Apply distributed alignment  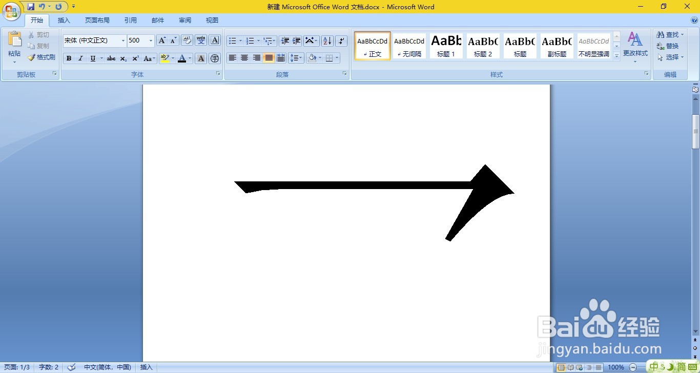280,58
